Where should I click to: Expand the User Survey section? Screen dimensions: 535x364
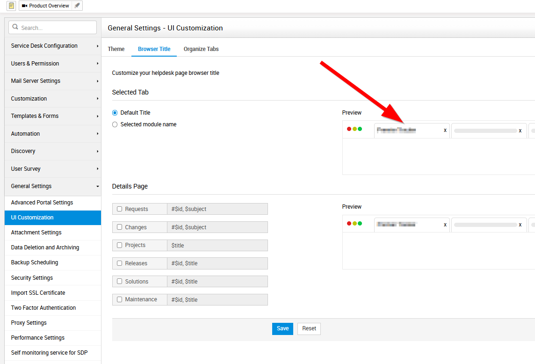point(52,169)
